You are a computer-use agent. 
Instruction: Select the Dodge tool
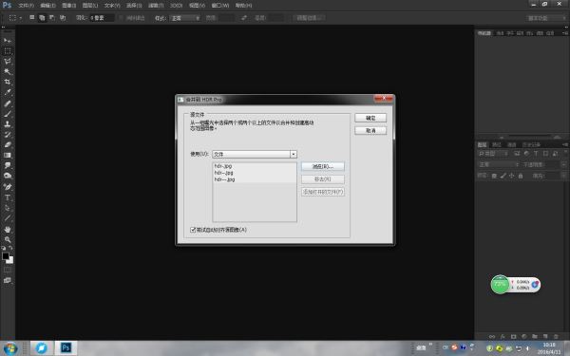coord(8,176)
